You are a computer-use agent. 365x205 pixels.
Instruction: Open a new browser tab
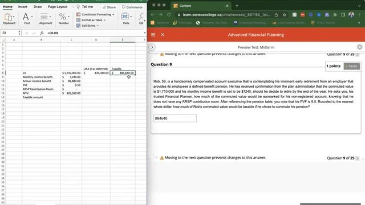click(237, 6)
